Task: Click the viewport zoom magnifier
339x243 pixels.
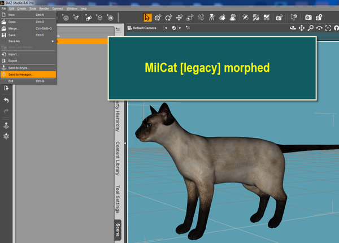Action: tap(310, 28)
